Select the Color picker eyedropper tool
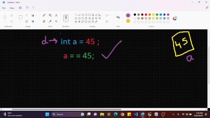 pos(50,21)
